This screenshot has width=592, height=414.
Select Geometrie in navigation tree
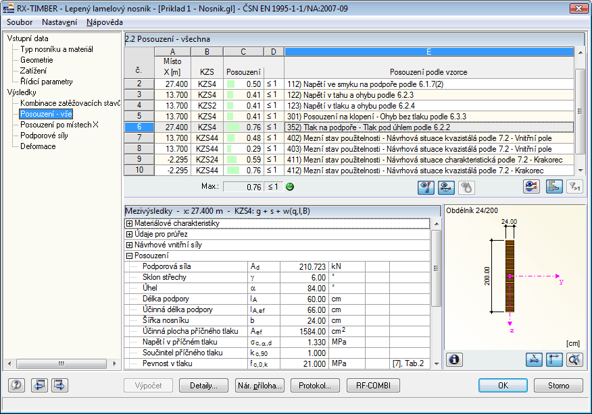tap(36, 60)
